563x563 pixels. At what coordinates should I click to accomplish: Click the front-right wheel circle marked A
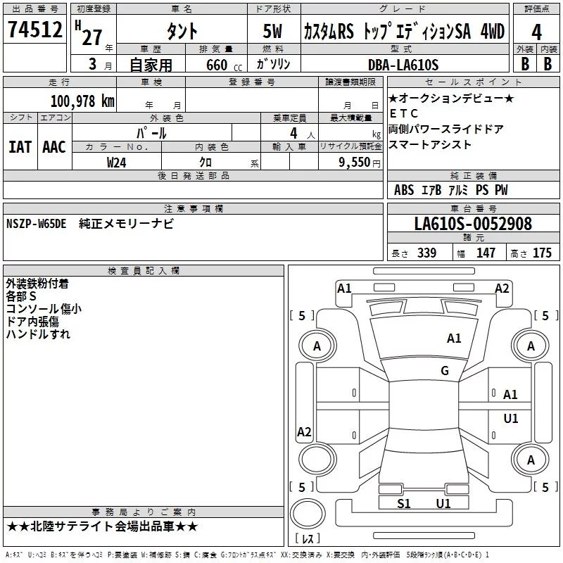(x=531, y=346)
